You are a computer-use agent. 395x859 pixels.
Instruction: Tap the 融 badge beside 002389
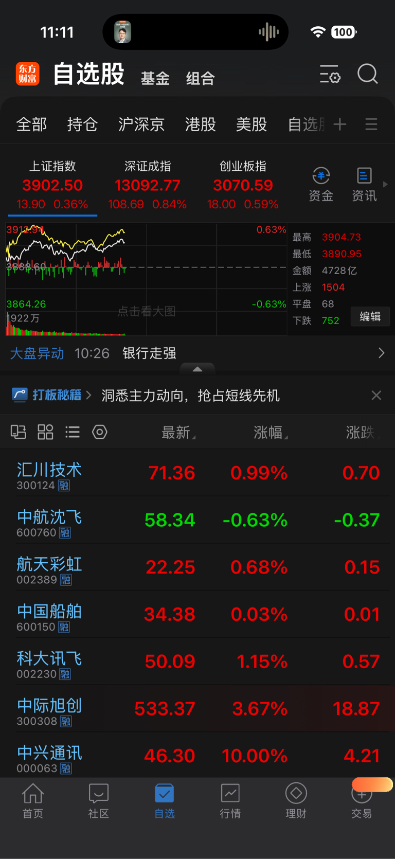click(66, 580)
